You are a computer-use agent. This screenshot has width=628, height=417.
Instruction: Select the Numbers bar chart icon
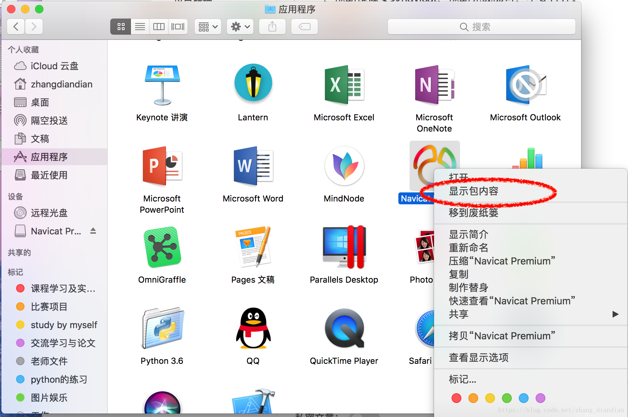click(x=528, y=158)
